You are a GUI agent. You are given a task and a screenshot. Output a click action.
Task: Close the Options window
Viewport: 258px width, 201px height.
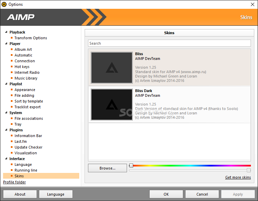tap(253, 4)
